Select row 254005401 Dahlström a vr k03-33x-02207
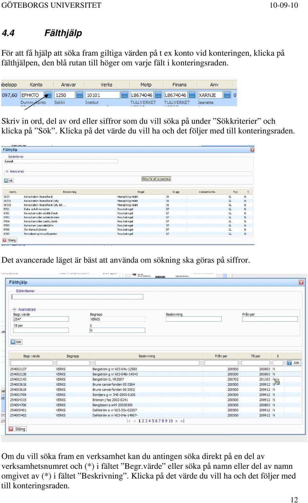 pyautogui.click(x=155, y=410)
